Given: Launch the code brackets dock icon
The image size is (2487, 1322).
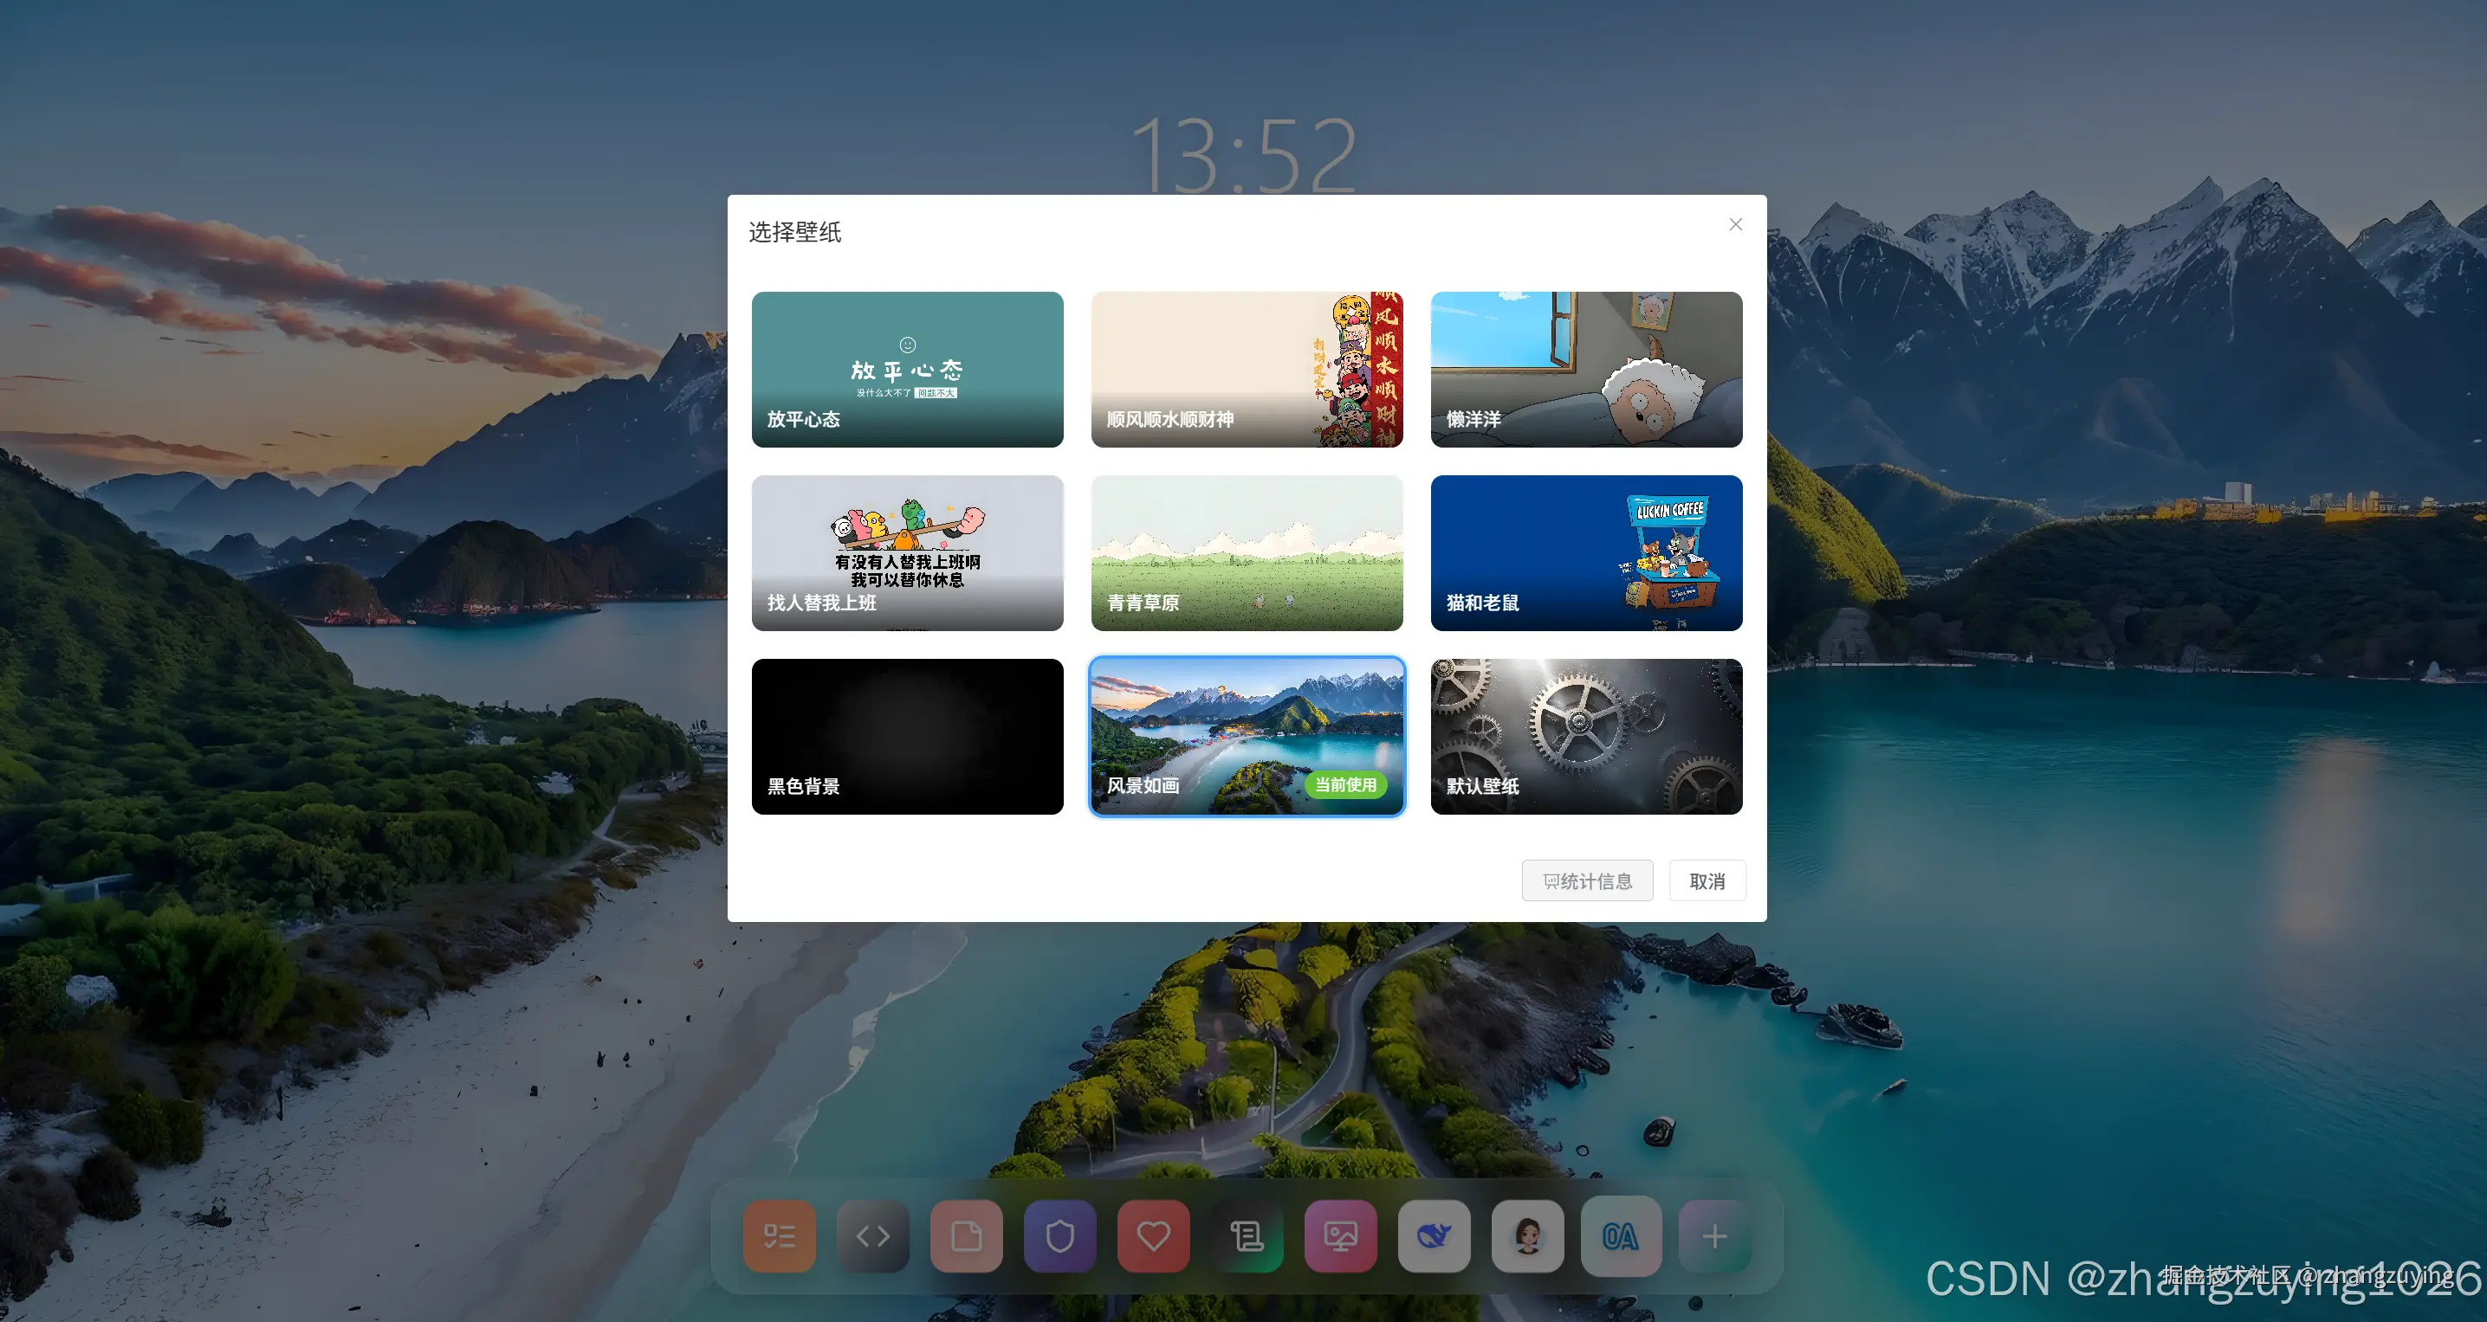Looking at the screenshot, I should 873,1236.
